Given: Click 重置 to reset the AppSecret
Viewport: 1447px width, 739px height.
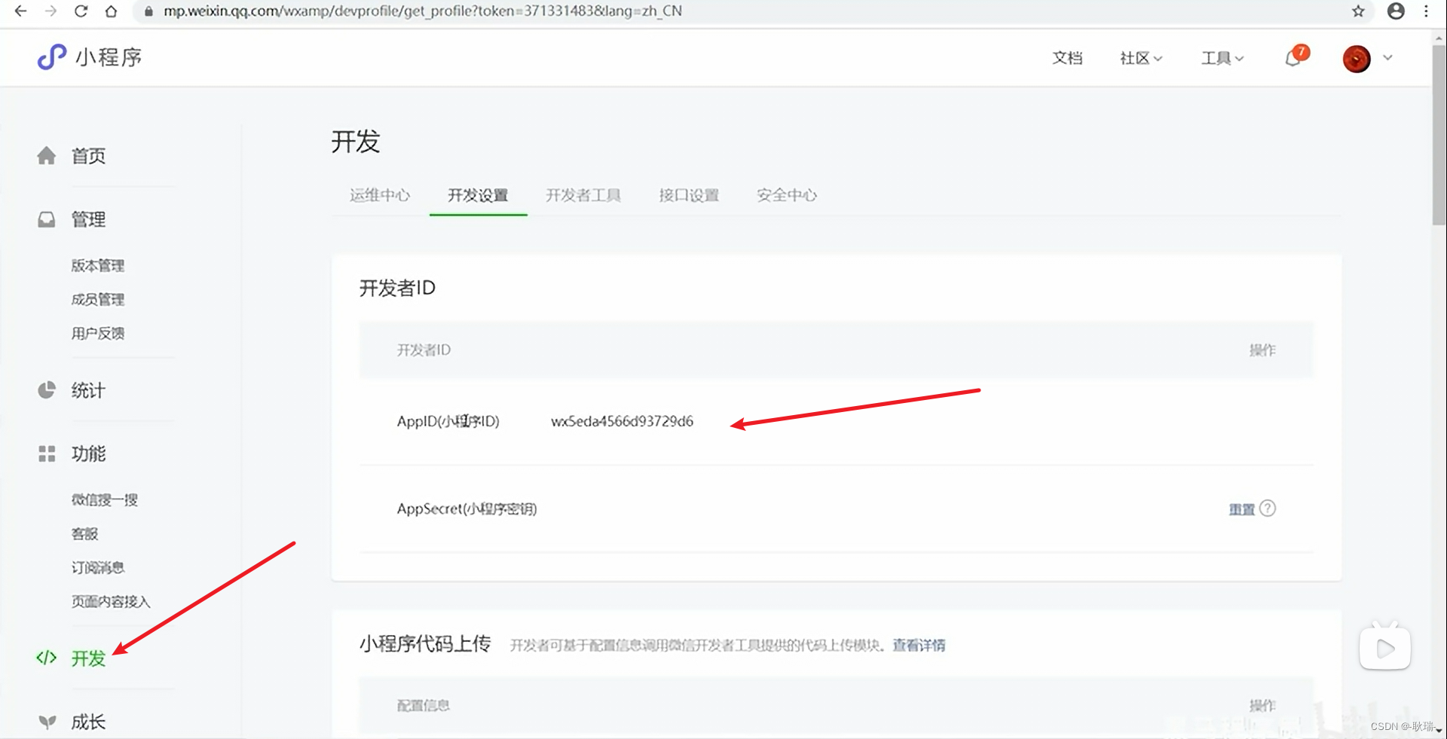Looking at the screenshot, I should [1241, 509].
